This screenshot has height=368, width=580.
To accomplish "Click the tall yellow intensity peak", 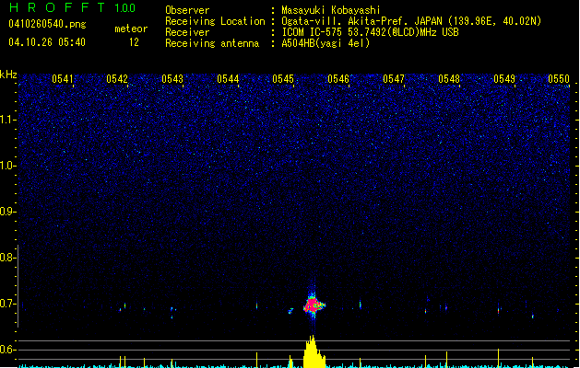I will pos(314,351).
